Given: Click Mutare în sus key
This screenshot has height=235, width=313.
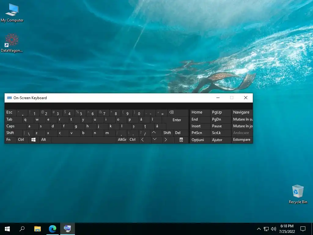Looking at the screenshot, I should pyautogui.click(x=242, y=120).
